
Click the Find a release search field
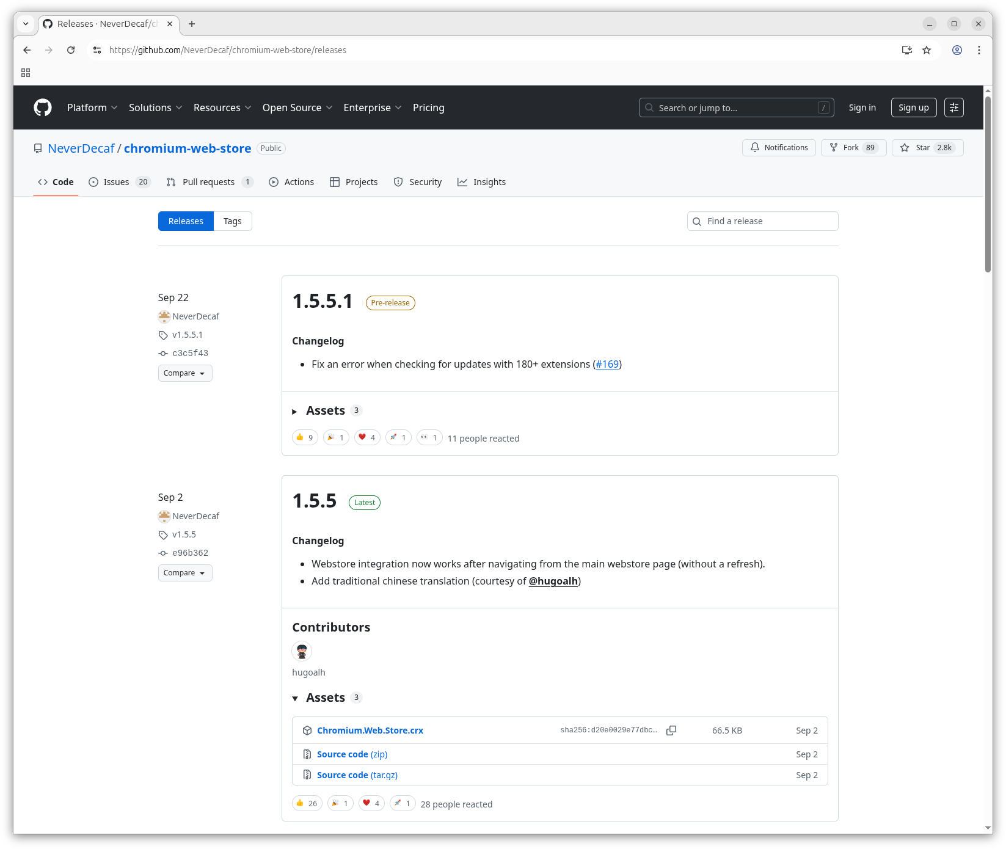click(x=762, y=221)
